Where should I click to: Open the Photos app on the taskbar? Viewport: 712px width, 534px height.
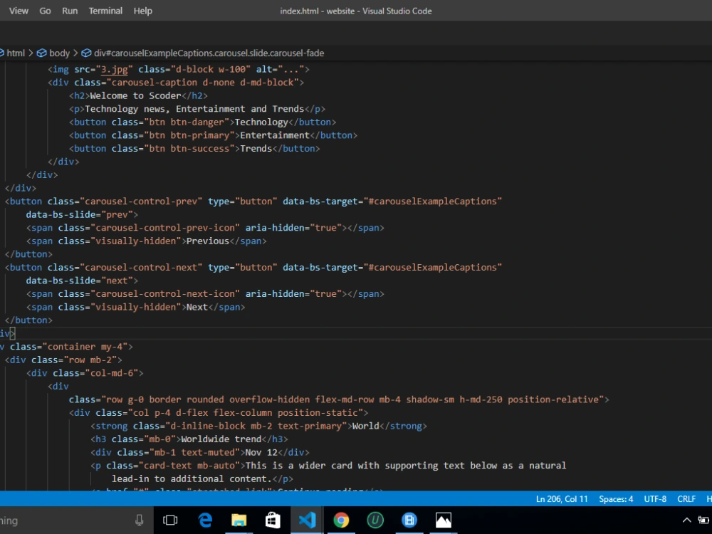[443, 520]
